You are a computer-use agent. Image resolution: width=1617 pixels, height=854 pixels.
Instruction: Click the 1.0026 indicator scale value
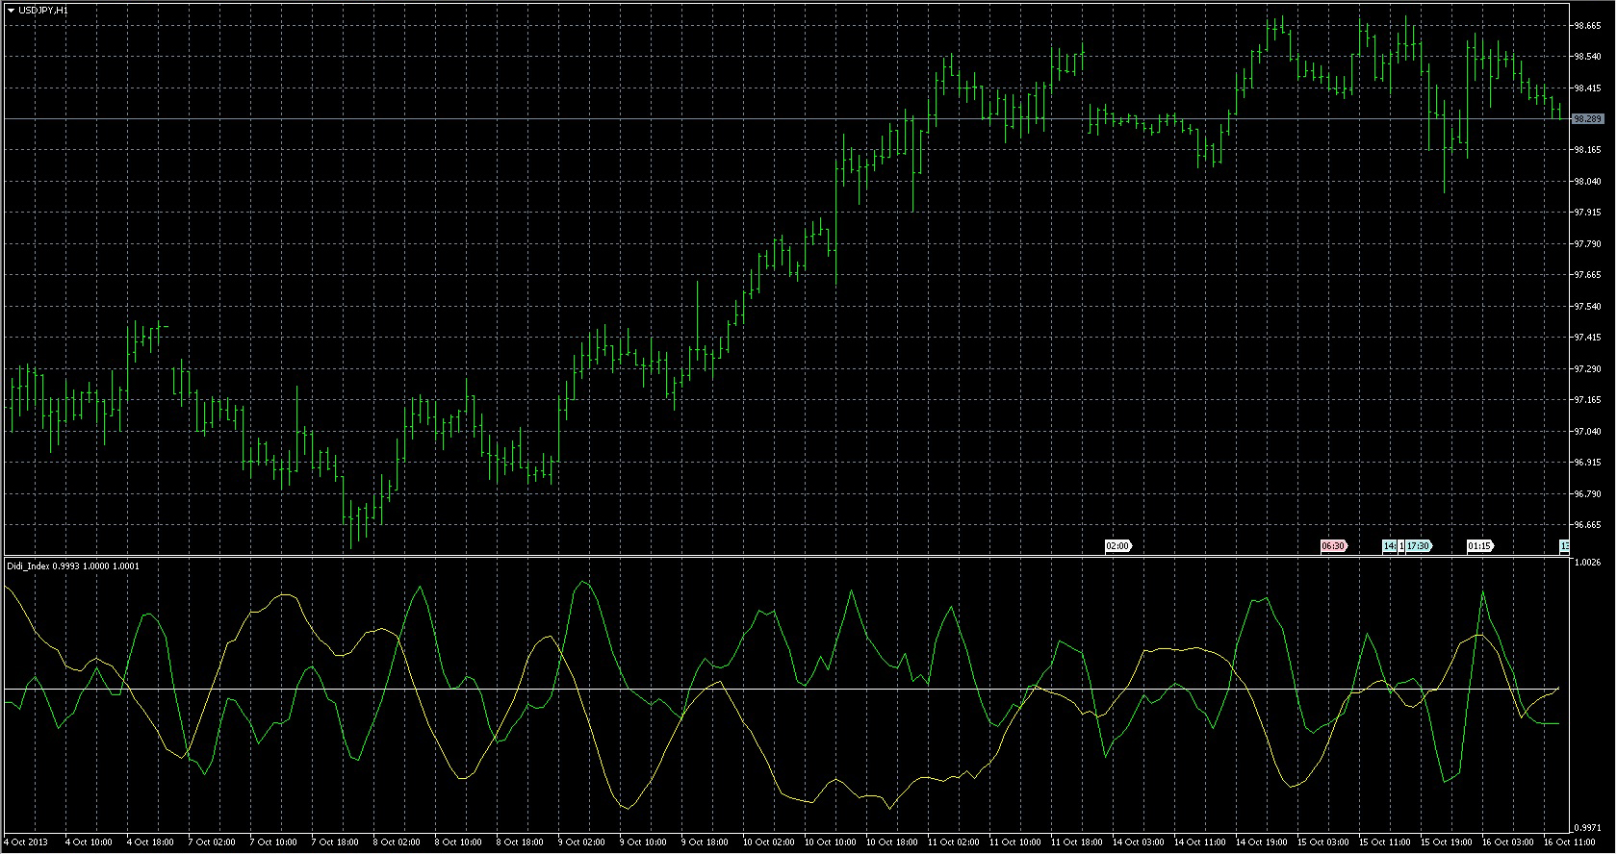click(1587, 563)
